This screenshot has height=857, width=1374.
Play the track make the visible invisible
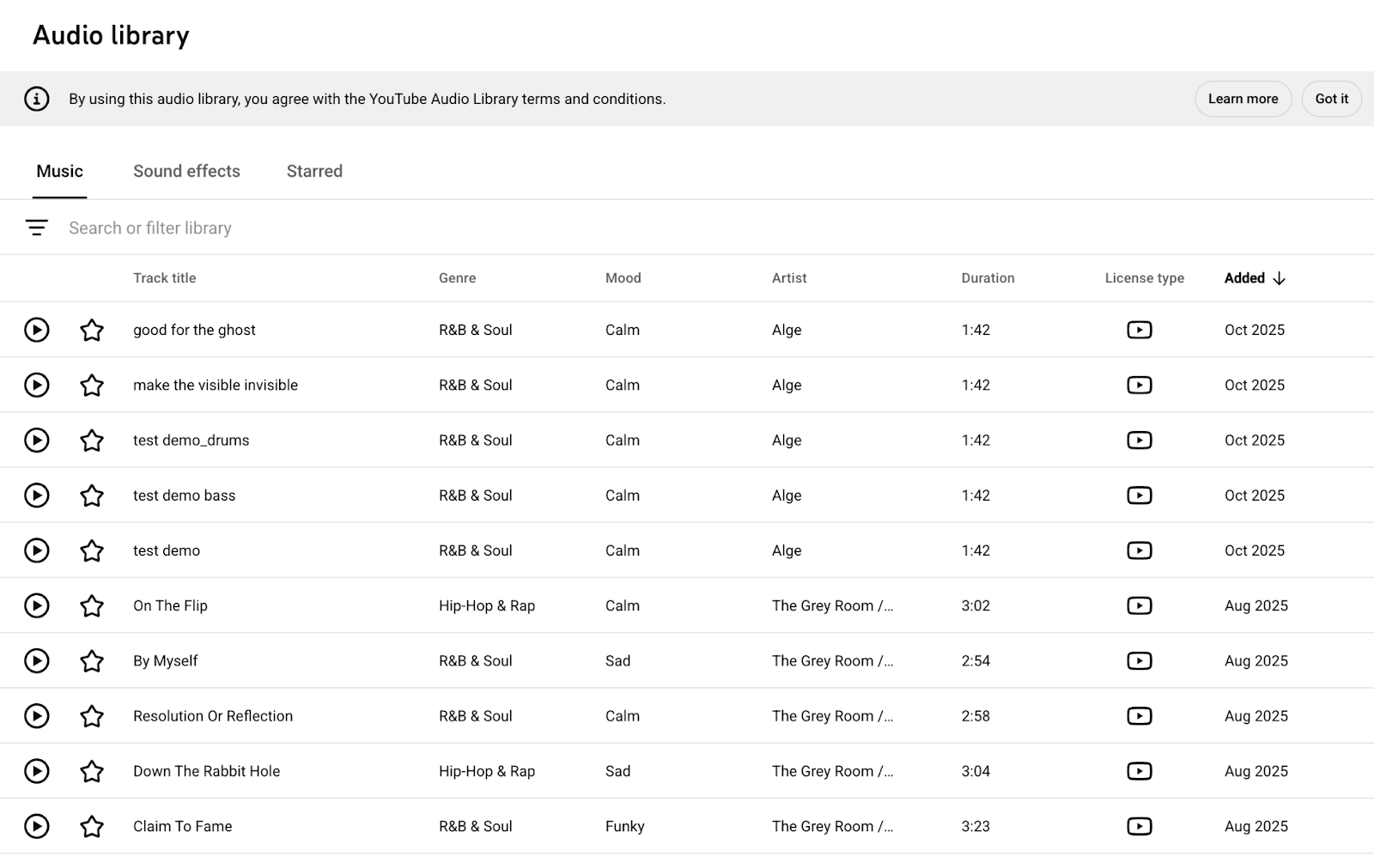tap(36, 385)
